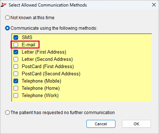Screen dimensions: 159x134
Task: Check PostCard (Second Address) box
Action: pos(16,74)
